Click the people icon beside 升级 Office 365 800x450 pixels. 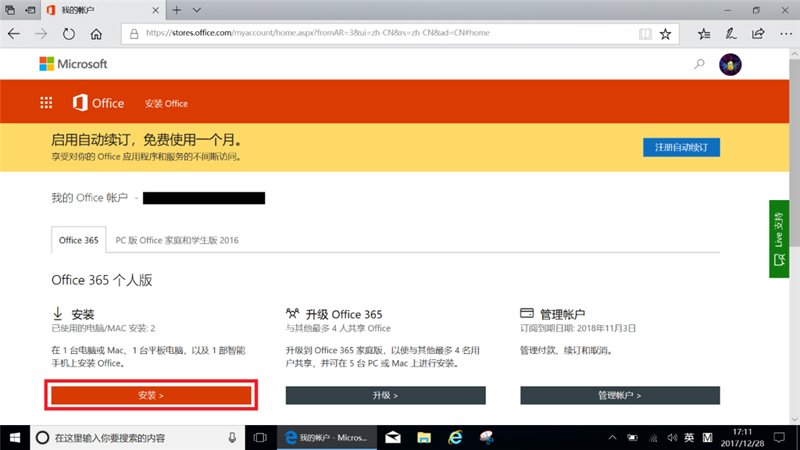292,312
